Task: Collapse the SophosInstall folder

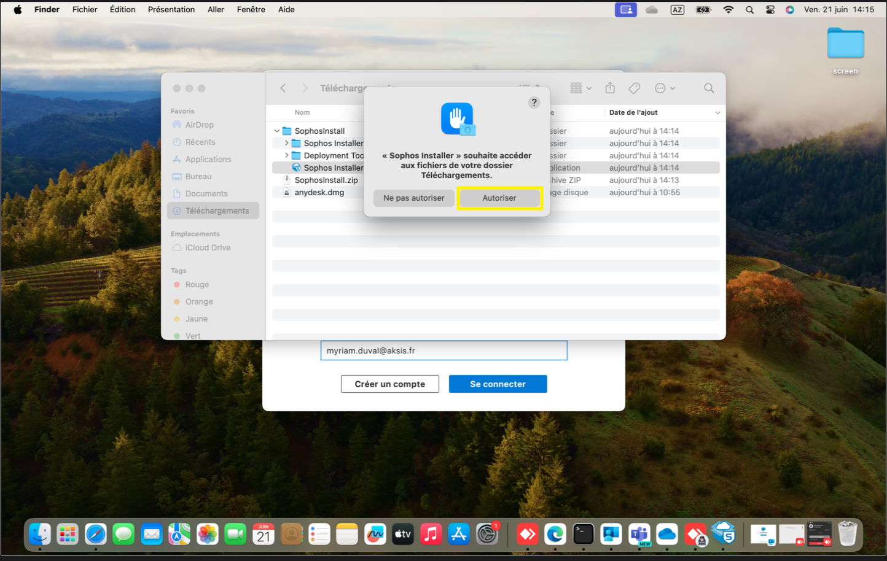Action: [x=277, y=131]
